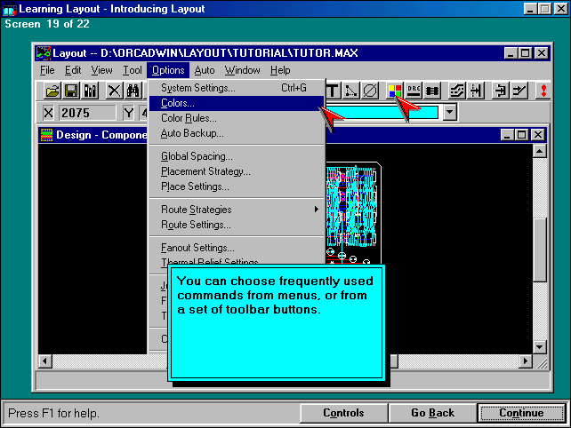Click the Go Back button
The width and height of the screenshot is (571, 428).
(432, 413)
